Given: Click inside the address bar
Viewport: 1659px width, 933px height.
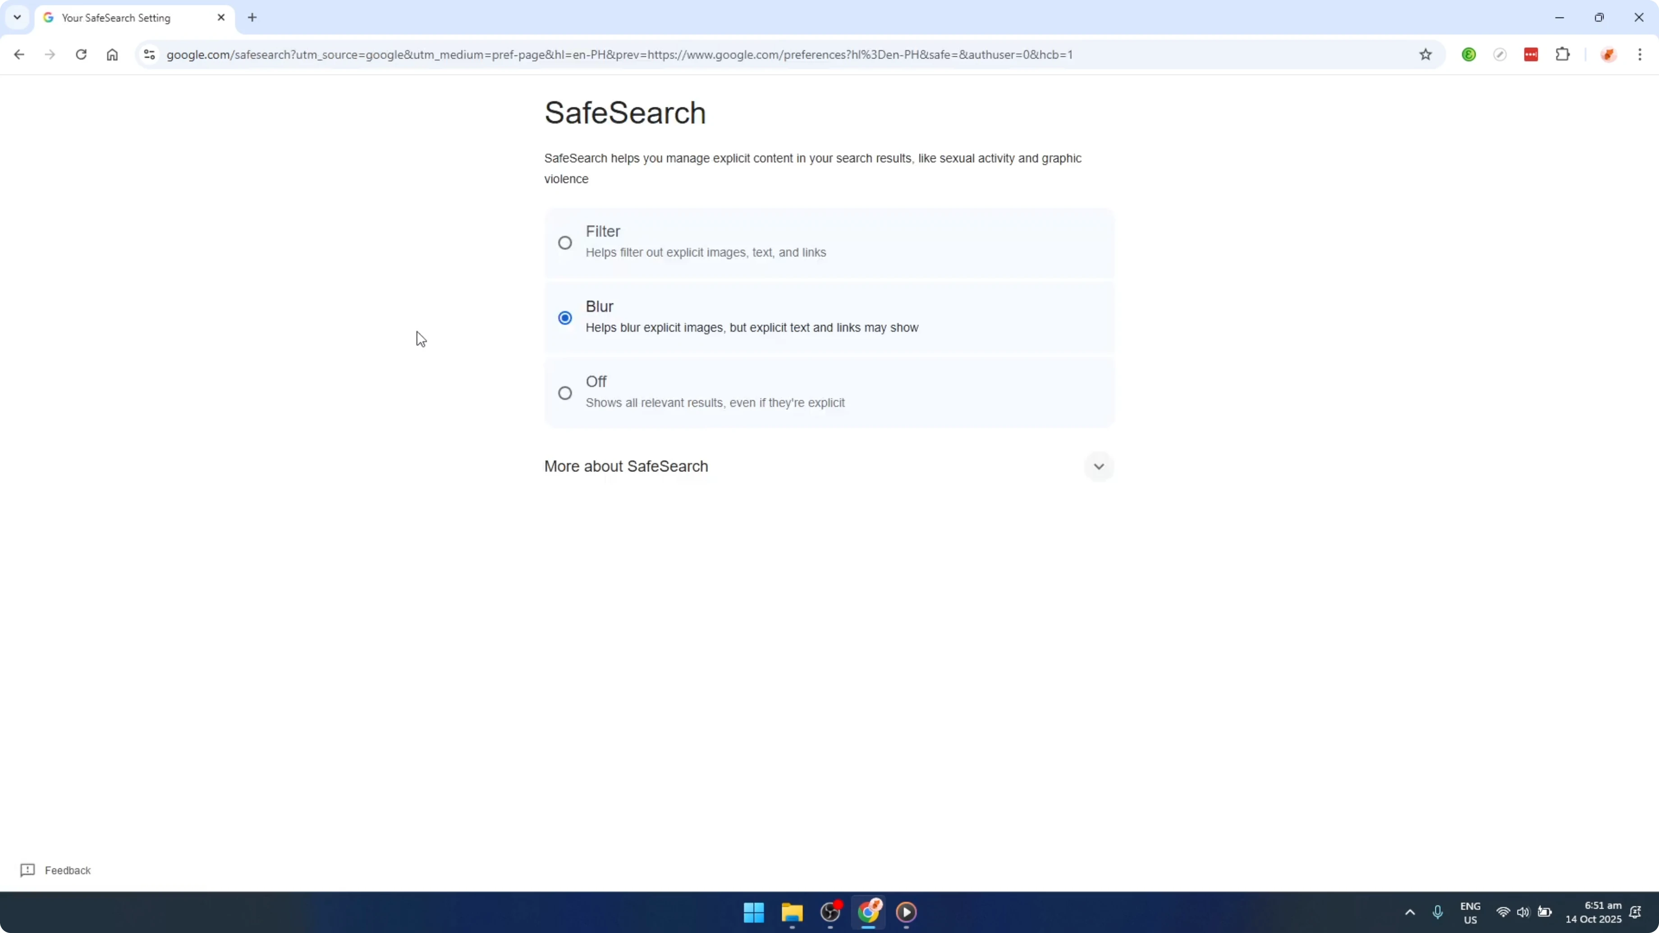Looking at the screenshot, I should point(580,54).
